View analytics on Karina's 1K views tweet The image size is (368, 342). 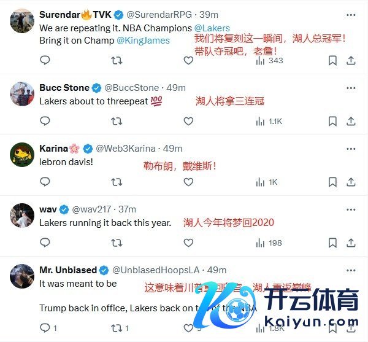267,182
